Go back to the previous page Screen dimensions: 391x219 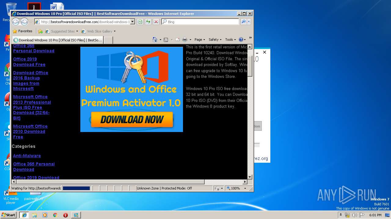[x=16, y=22]
